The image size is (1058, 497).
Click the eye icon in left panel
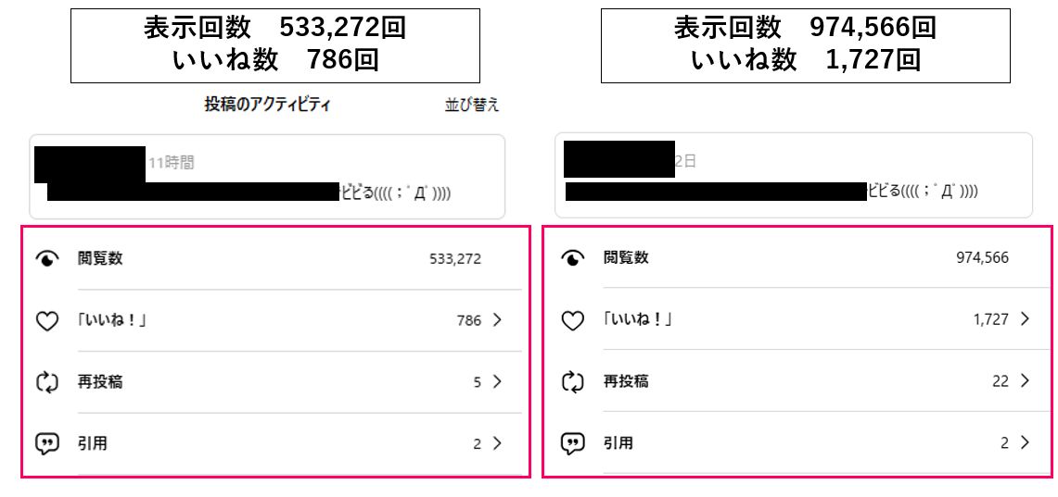pyautogui.click(x=46, y=259)
